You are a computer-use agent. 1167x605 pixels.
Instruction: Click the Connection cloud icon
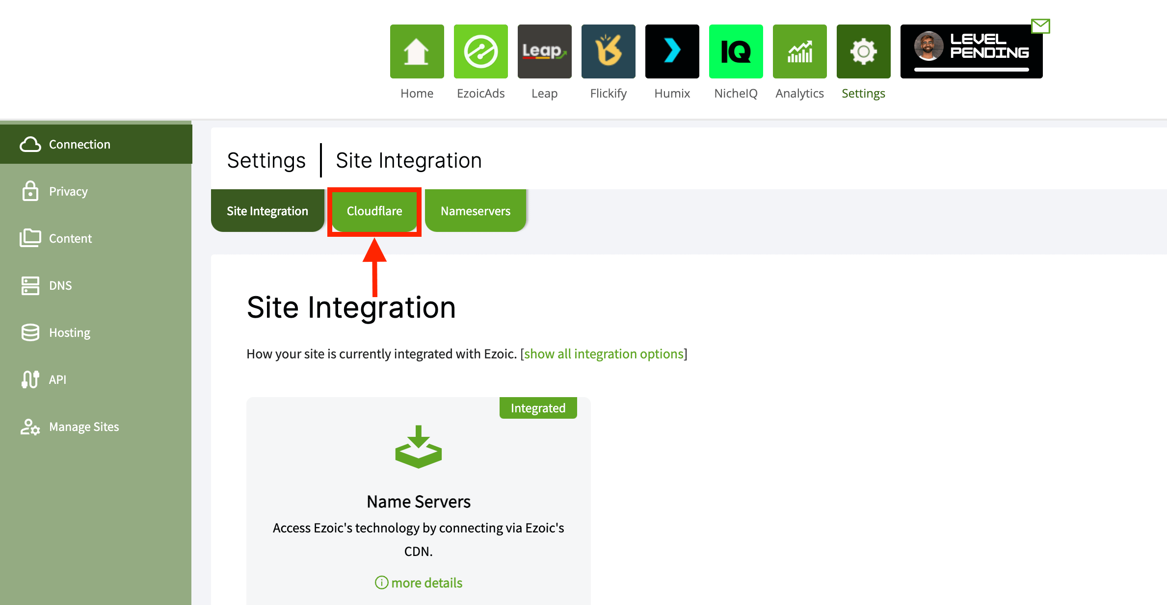tap(30, 144)
